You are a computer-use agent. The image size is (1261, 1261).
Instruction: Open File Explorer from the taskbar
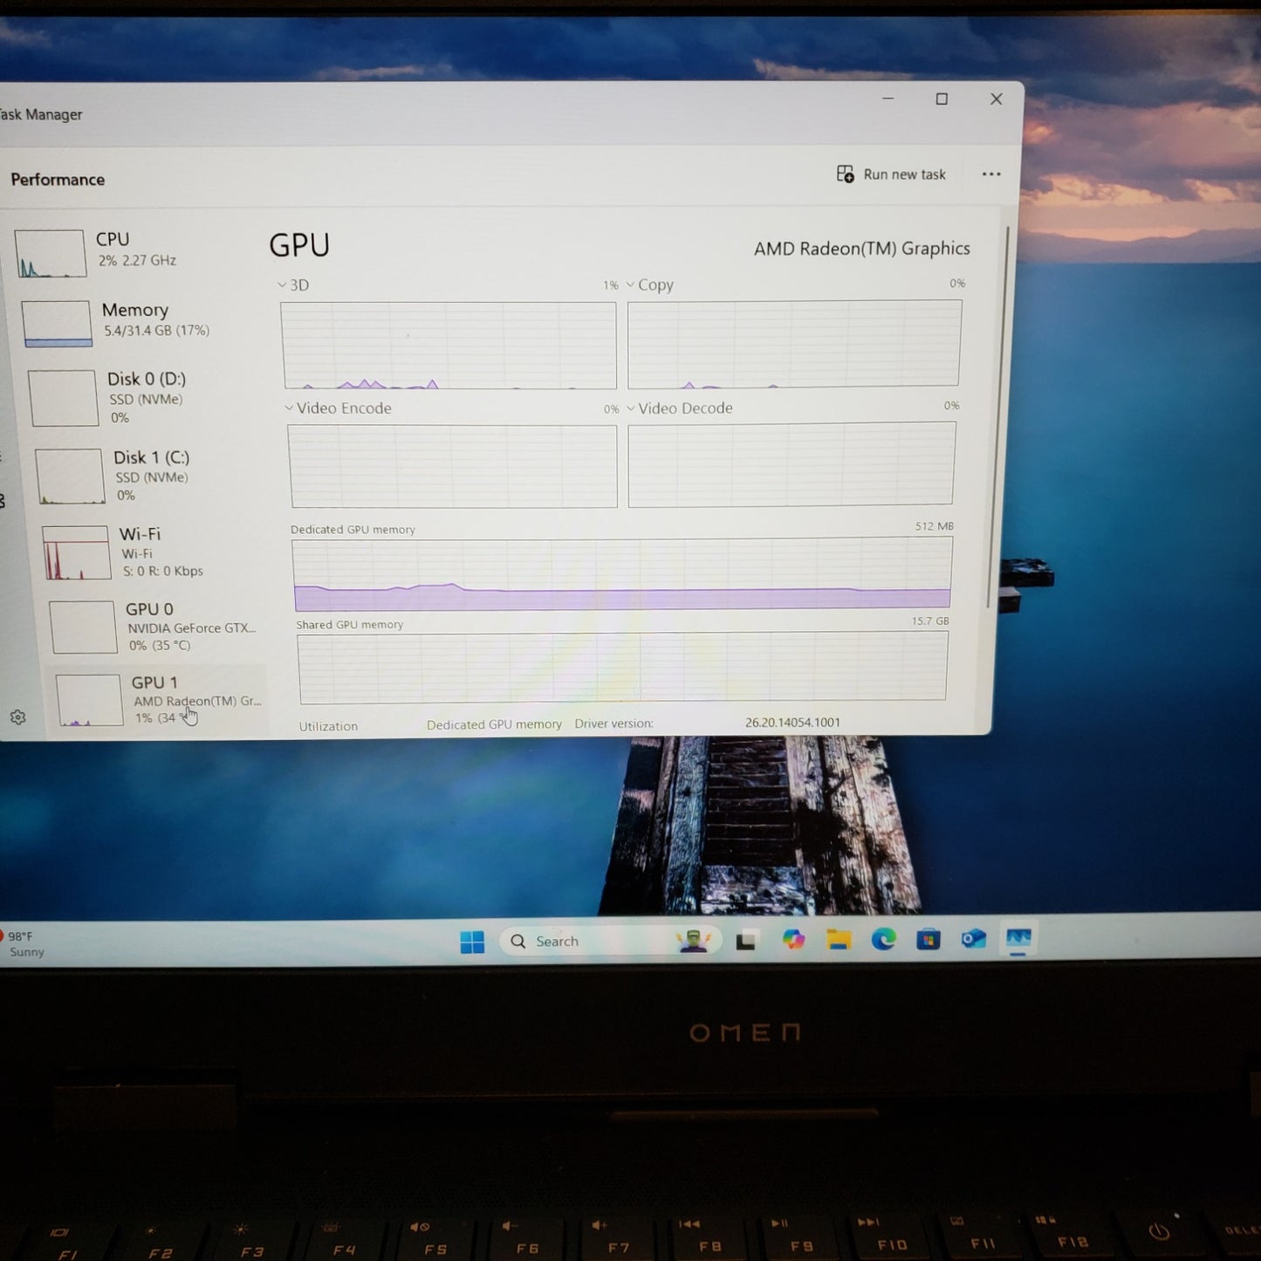pyautogui.click(x=839, y=939)
